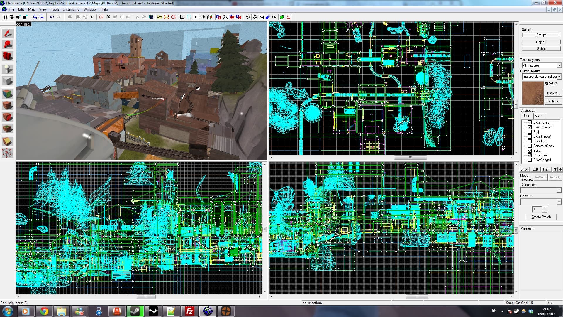
Task: Click the Paste clipboard icon
Action: 151,17
